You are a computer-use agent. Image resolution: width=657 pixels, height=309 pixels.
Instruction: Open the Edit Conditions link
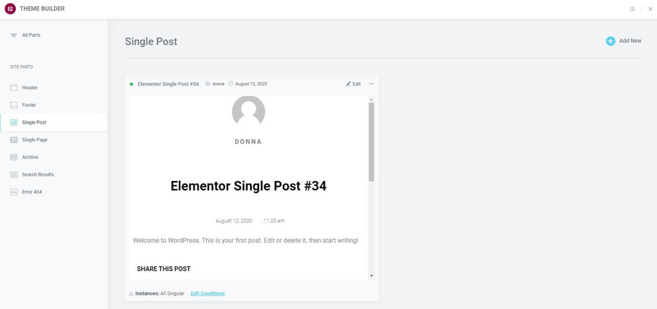pyautogui.click(x=207, y=293)
